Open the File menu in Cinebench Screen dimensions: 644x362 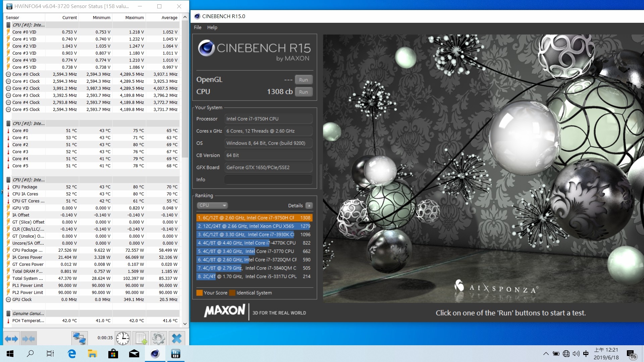[x=198, y=27]
